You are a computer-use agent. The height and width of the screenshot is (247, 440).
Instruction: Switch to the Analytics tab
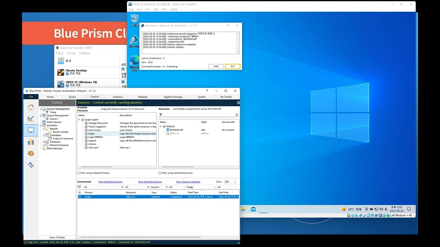click(x=118, y=97)
